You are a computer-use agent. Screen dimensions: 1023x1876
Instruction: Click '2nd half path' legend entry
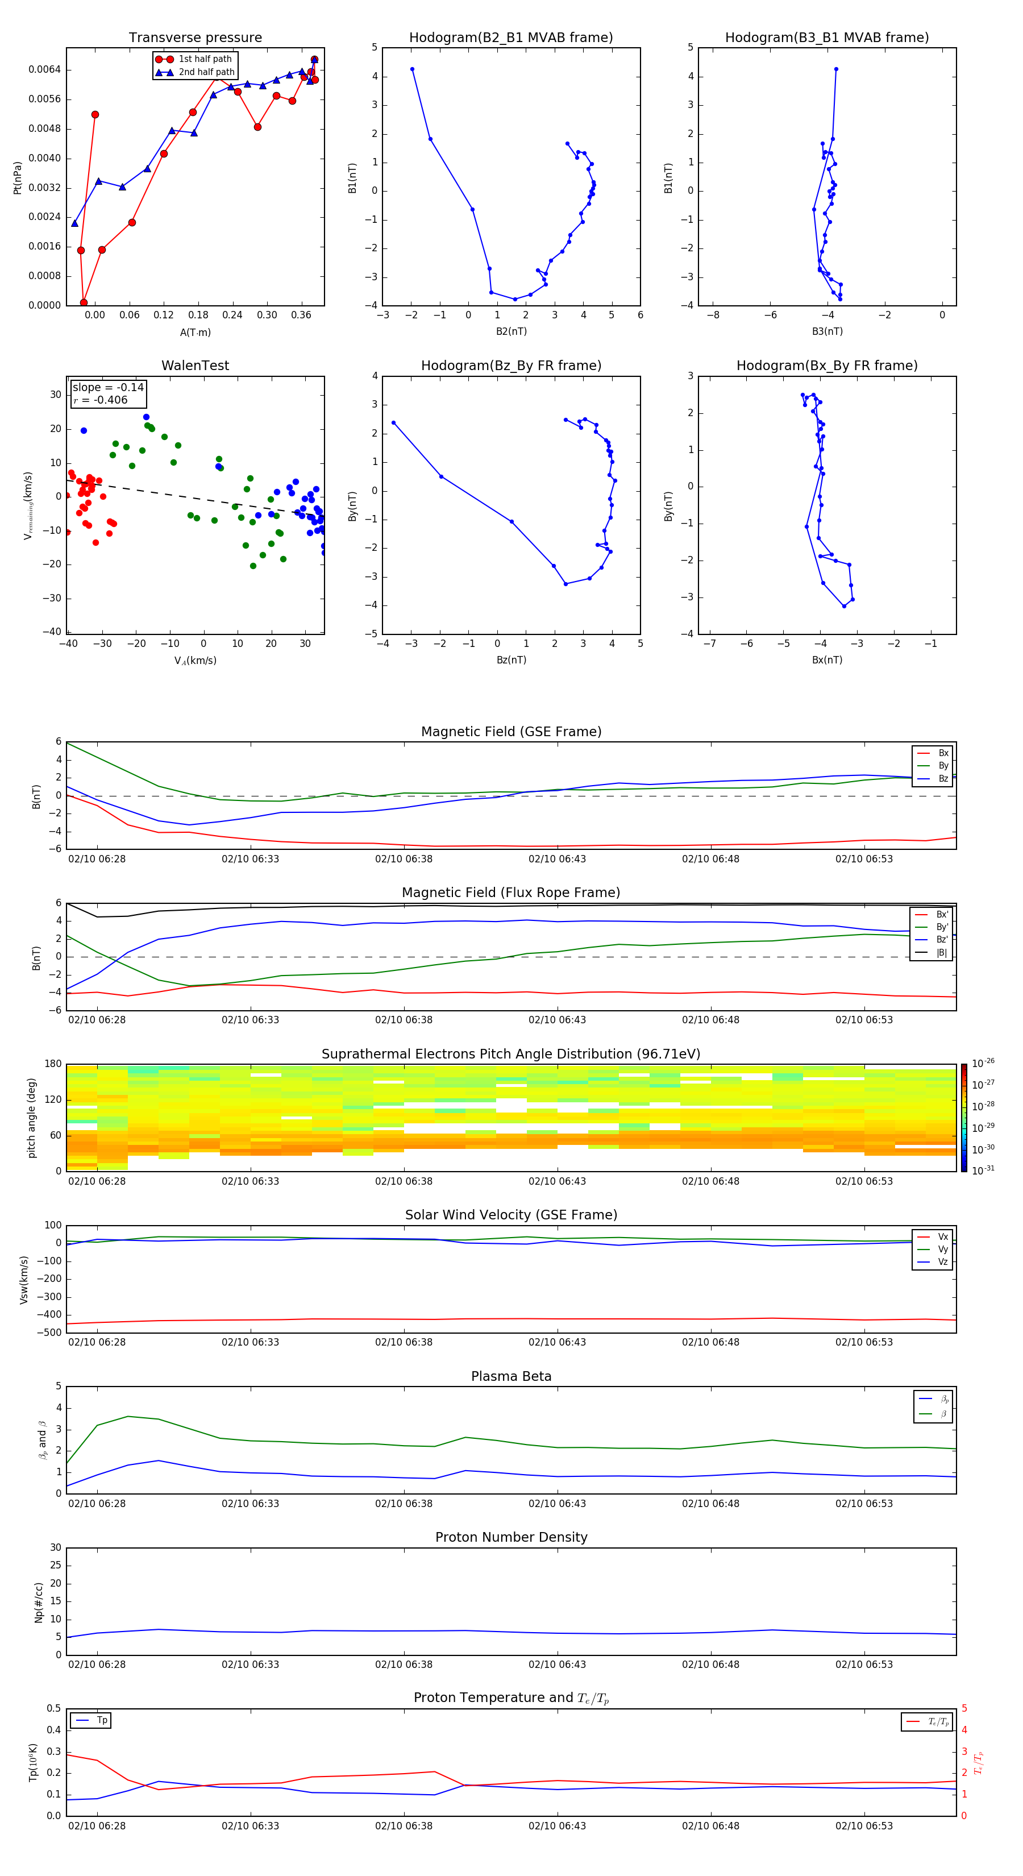pyautogui.click(x=195, y=72)
